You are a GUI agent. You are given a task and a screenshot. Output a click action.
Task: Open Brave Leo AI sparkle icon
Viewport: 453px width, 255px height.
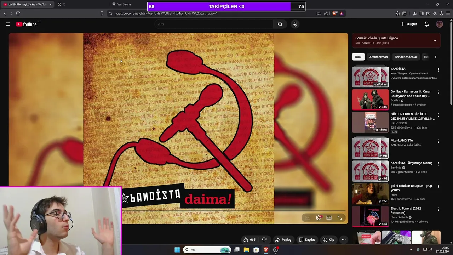[x=435, y=13]
